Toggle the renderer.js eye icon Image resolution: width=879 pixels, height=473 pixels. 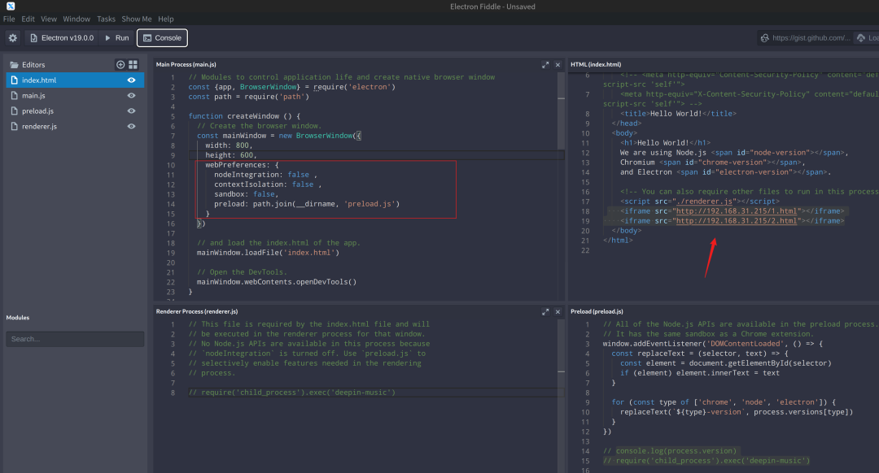click(131, 127)
